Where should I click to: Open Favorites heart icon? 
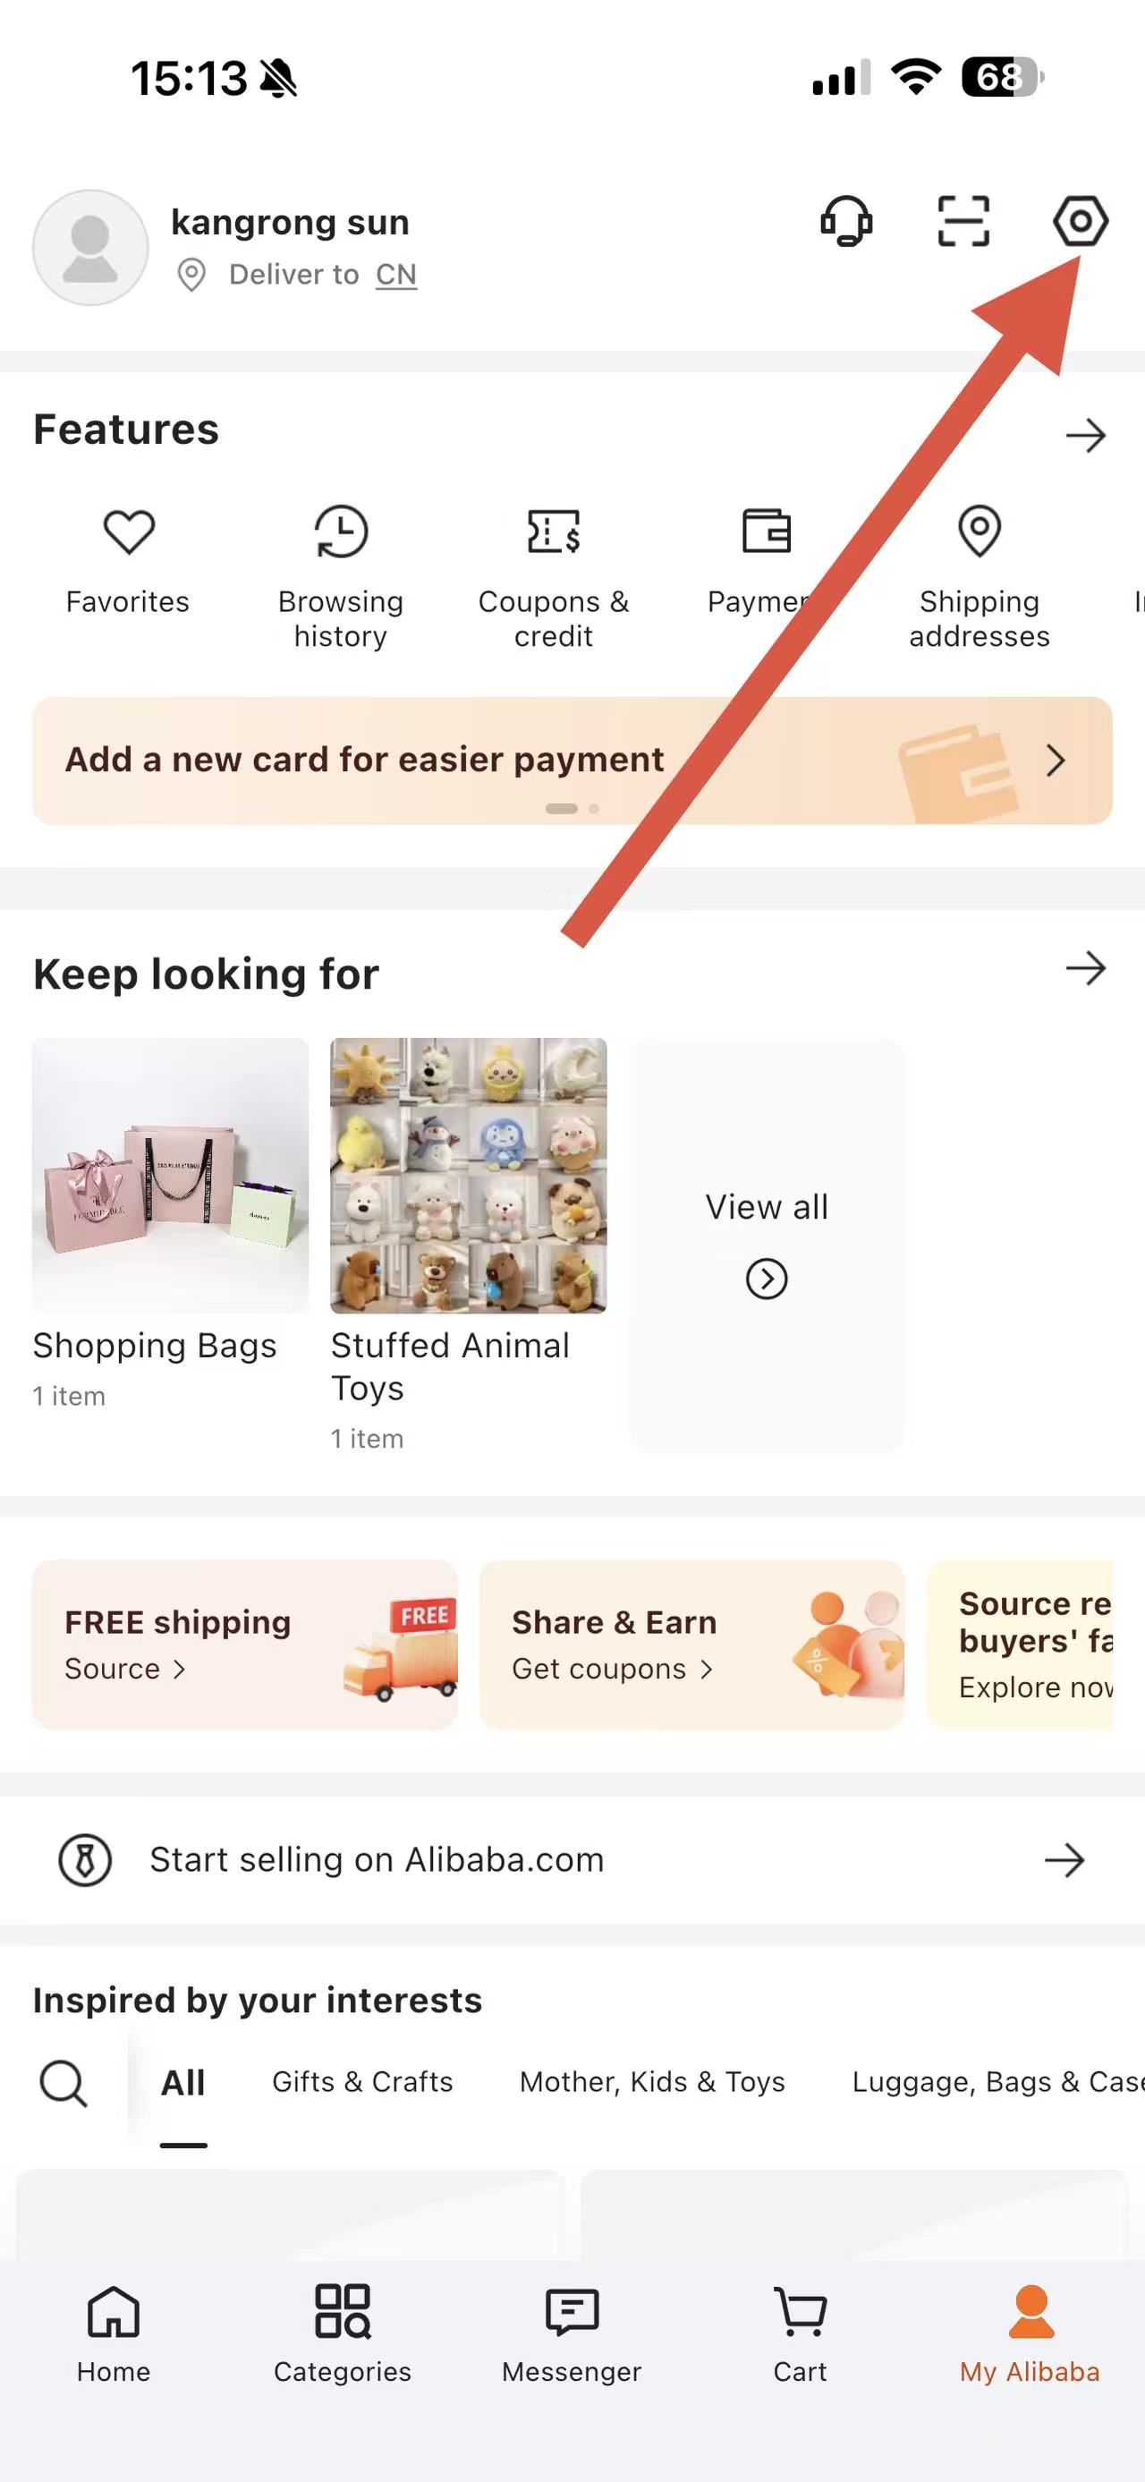pos(129,531)
